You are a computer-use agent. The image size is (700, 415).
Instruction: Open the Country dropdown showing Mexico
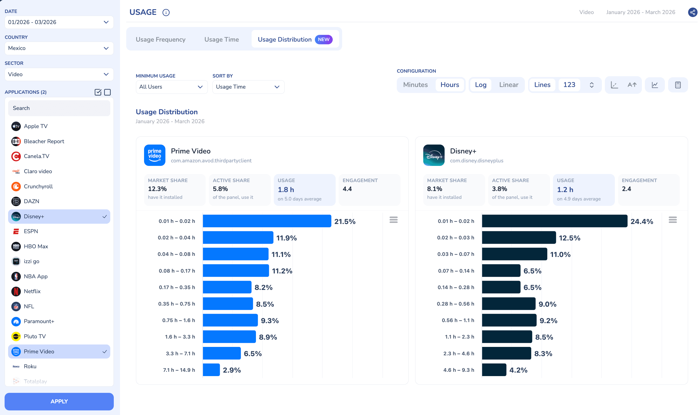tap(59, 48)
